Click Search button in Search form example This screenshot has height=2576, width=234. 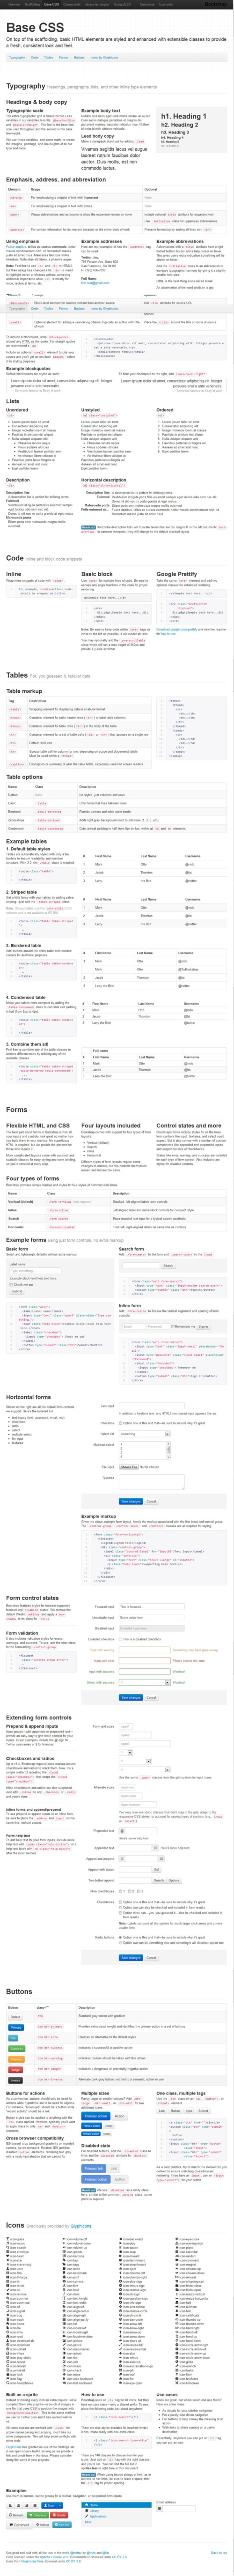click(169, 1266)
